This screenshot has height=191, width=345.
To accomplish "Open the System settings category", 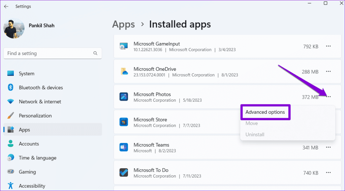I will click(53, 74).
